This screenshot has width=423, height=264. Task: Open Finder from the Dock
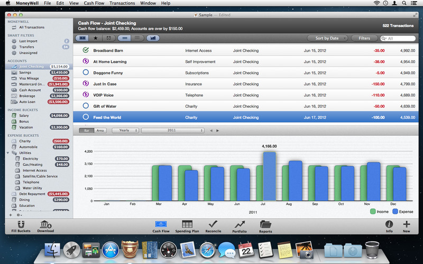pyautogui.click(x=52, y=249)
